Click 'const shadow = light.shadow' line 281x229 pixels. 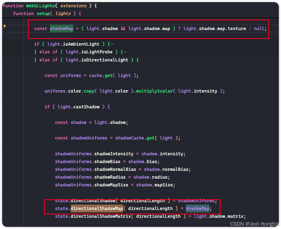pyautogui.click(x=91, y=122)
